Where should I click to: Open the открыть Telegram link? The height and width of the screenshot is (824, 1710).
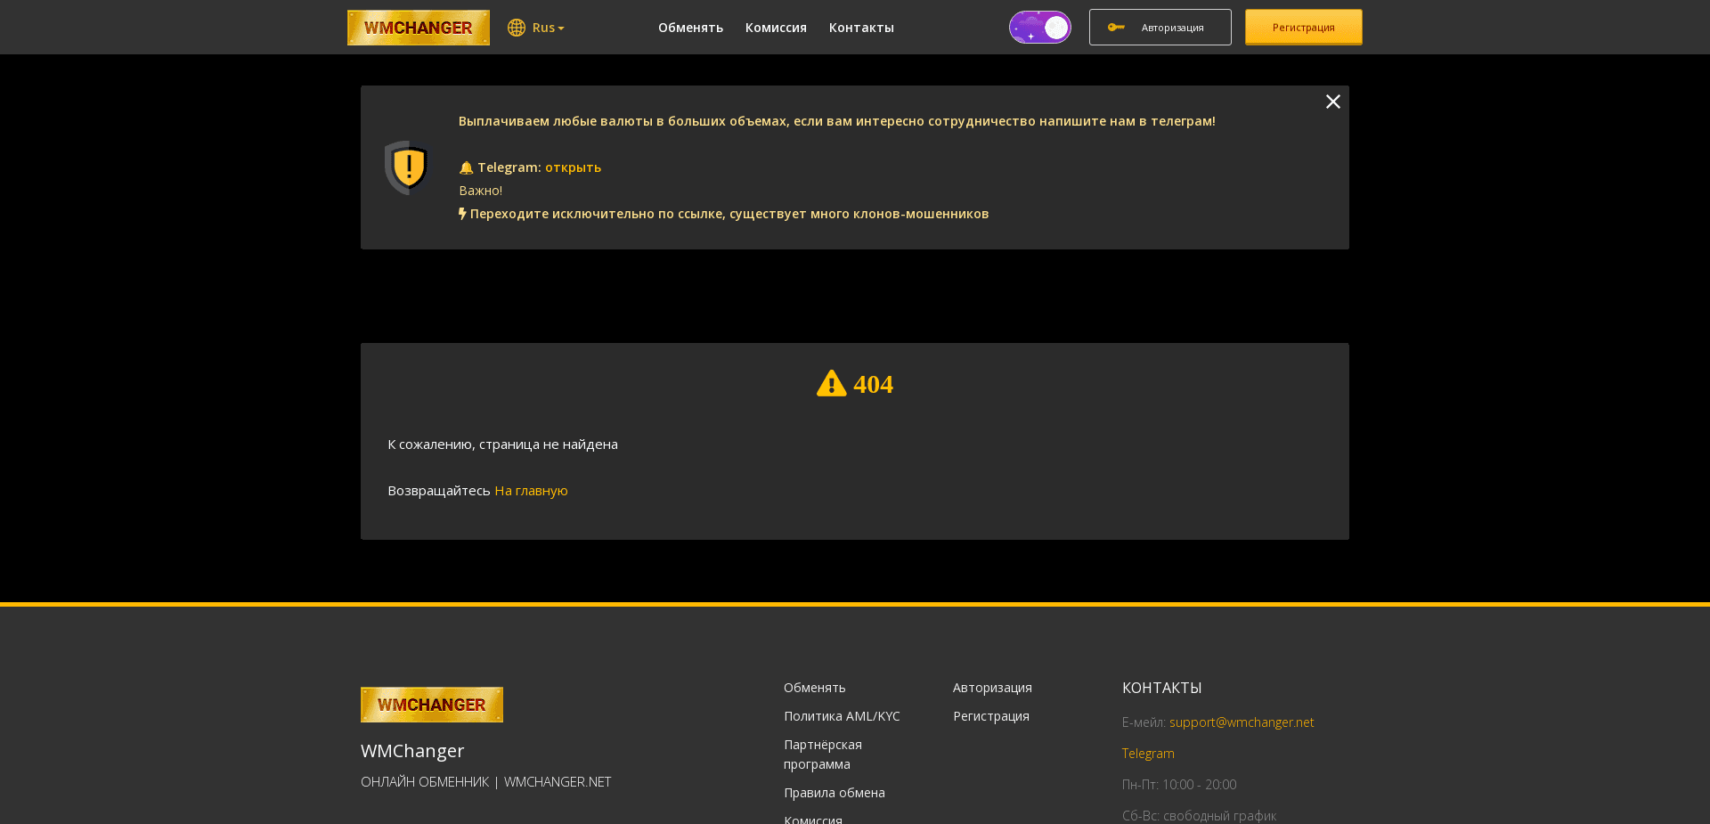click(x=572, y=167)
